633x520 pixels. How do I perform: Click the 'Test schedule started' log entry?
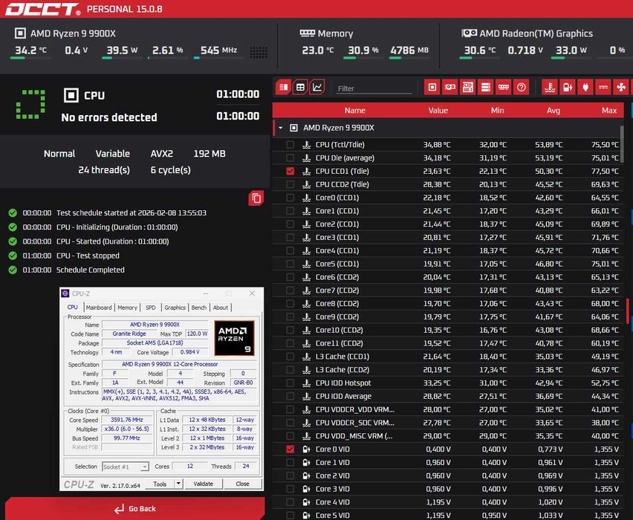[x=132, y=212]
